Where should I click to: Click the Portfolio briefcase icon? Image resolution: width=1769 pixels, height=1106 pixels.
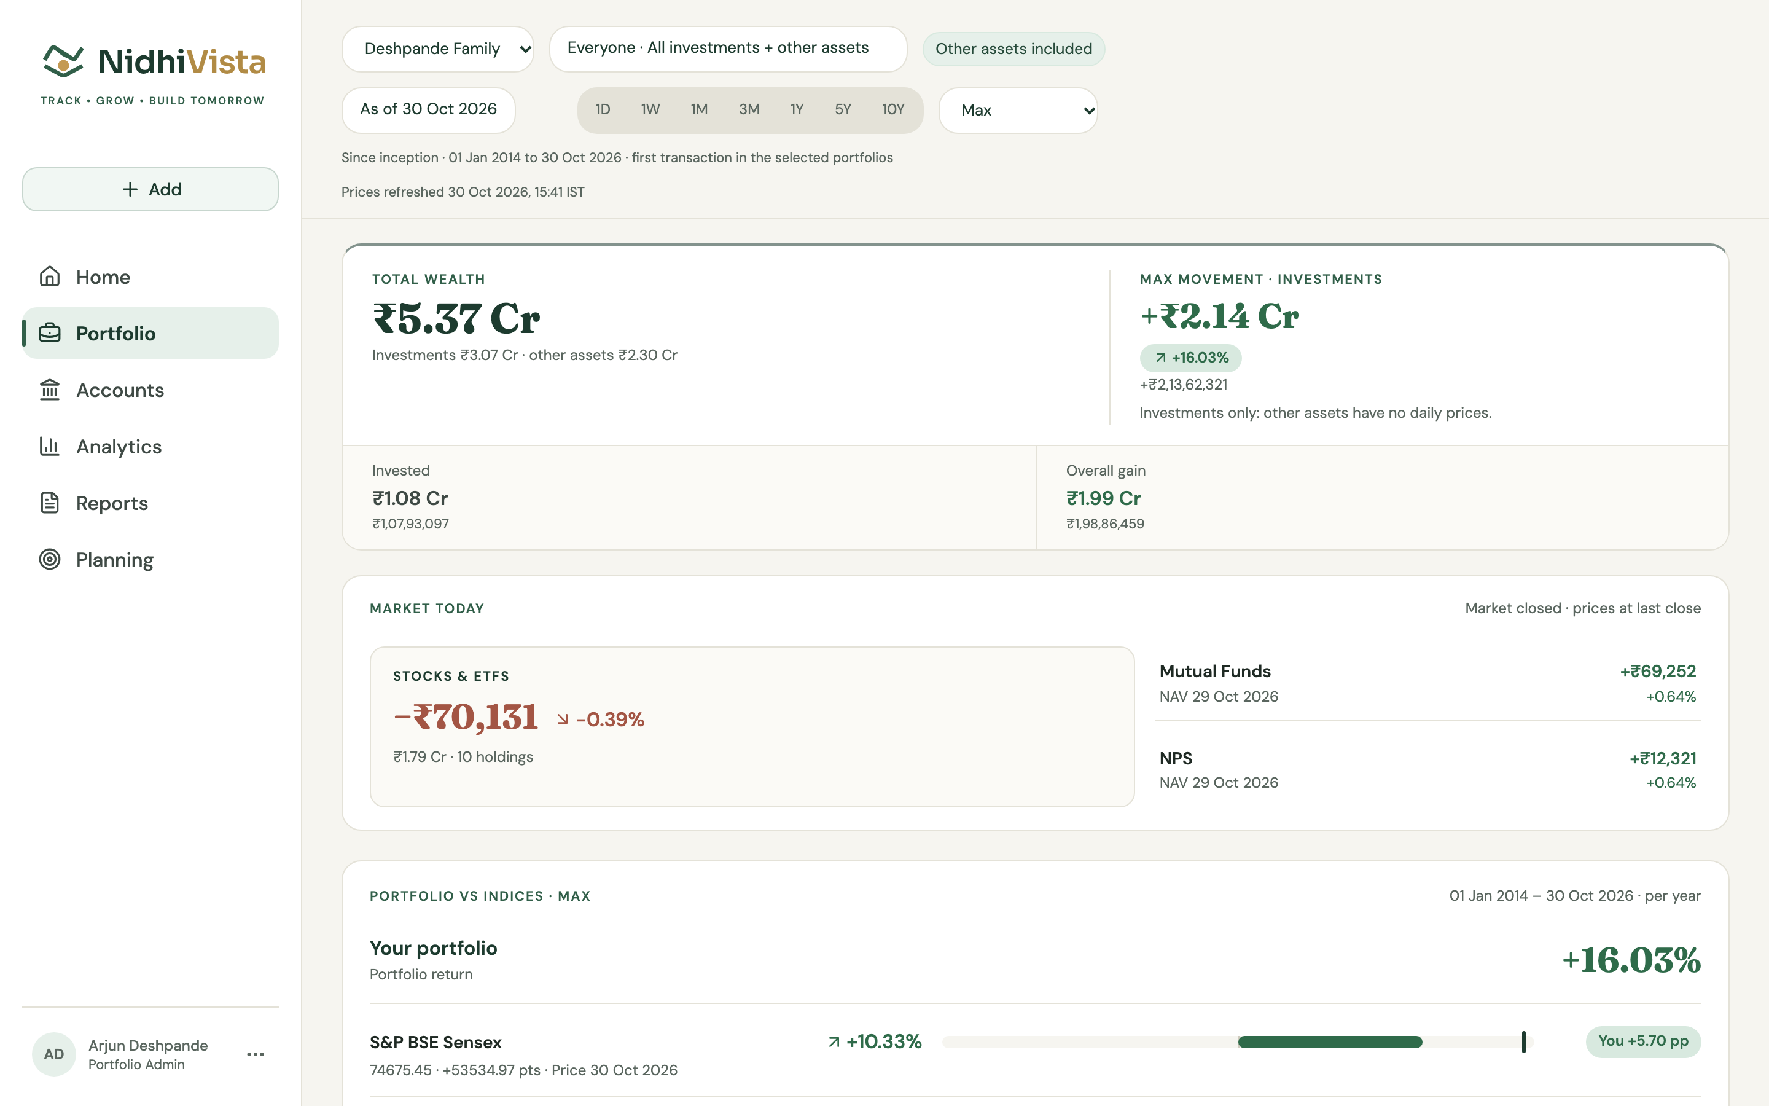point(50,333)
